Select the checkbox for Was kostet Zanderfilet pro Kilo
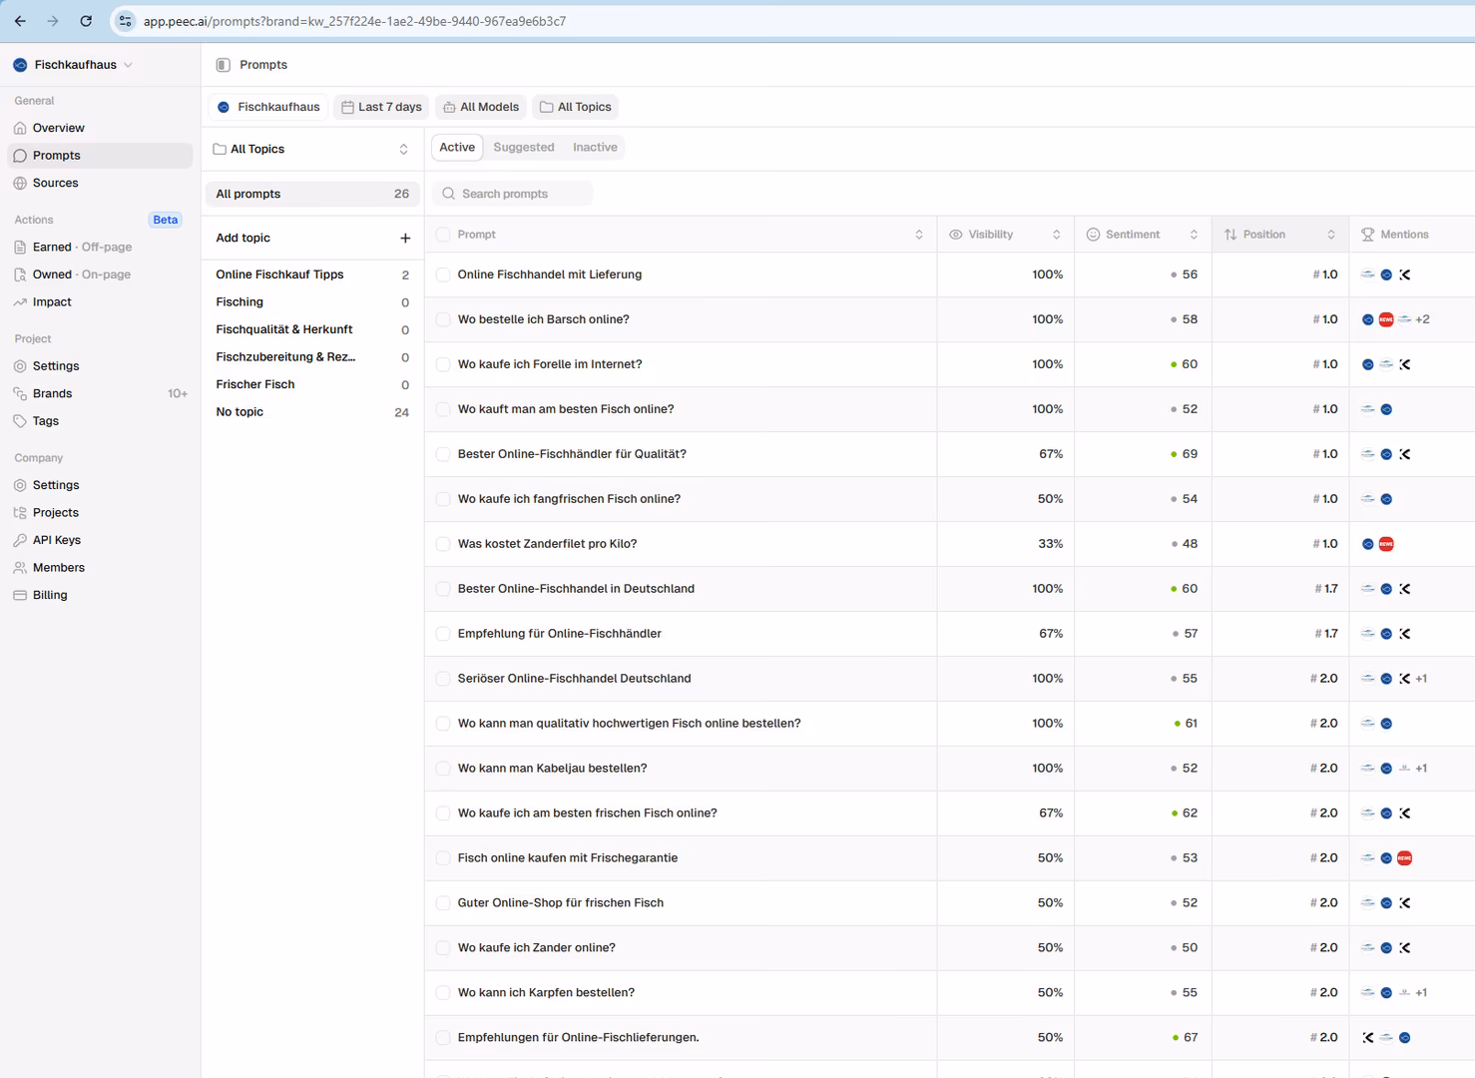 click(x=443, y=544)
